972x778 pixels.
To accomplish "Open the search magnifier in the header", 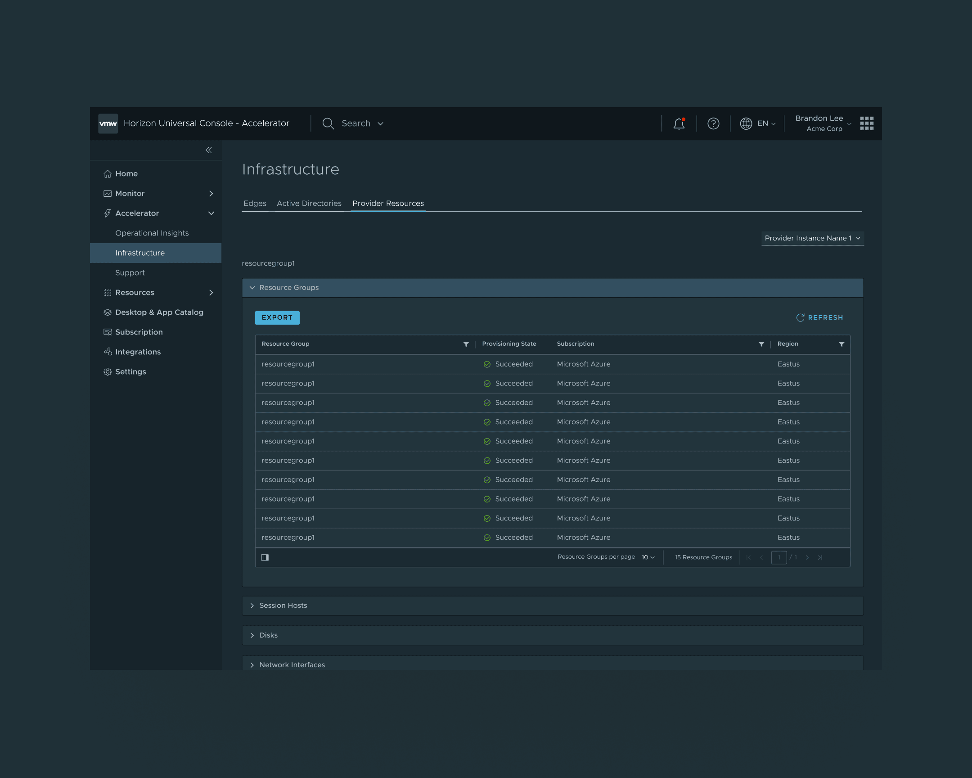I will click(x=328, y=123).
